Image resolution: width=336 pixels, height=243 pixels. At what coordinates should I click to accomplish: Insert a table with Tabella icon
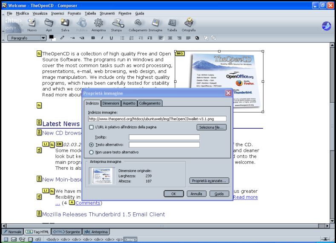tap(172, 25)
